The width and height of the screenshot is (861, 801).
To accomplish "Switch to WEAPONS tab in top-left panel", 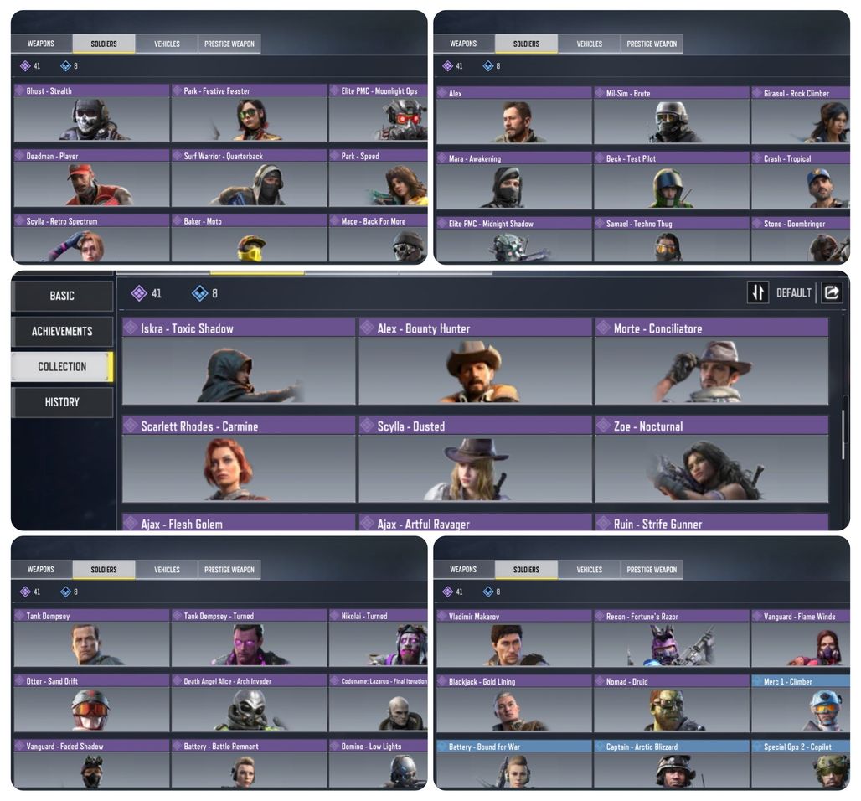I will click(x=41, y=44).
